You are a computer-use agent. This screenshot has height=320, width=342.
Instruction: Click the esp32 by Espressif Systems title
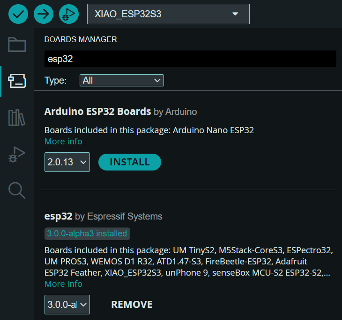point(104,216)
